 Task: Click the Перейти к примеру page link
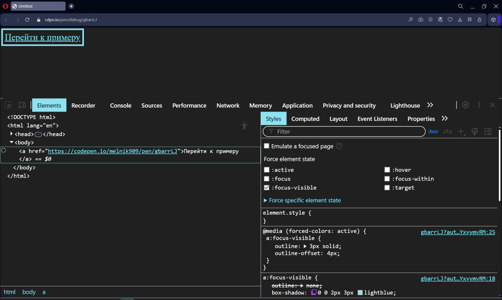coord(42,37)
